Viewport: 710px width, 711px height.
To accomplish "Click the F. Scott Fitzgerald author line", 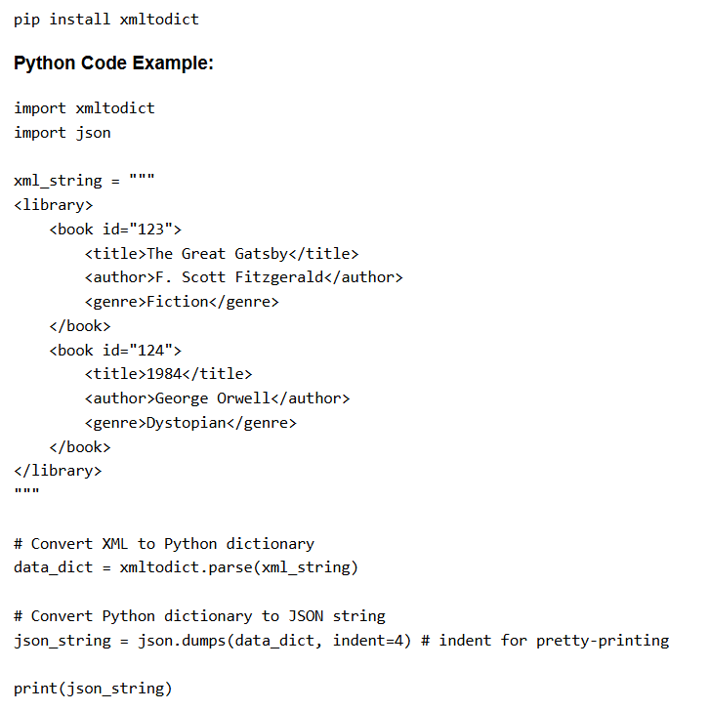I will pyautogui.click(x=243, y=277).
